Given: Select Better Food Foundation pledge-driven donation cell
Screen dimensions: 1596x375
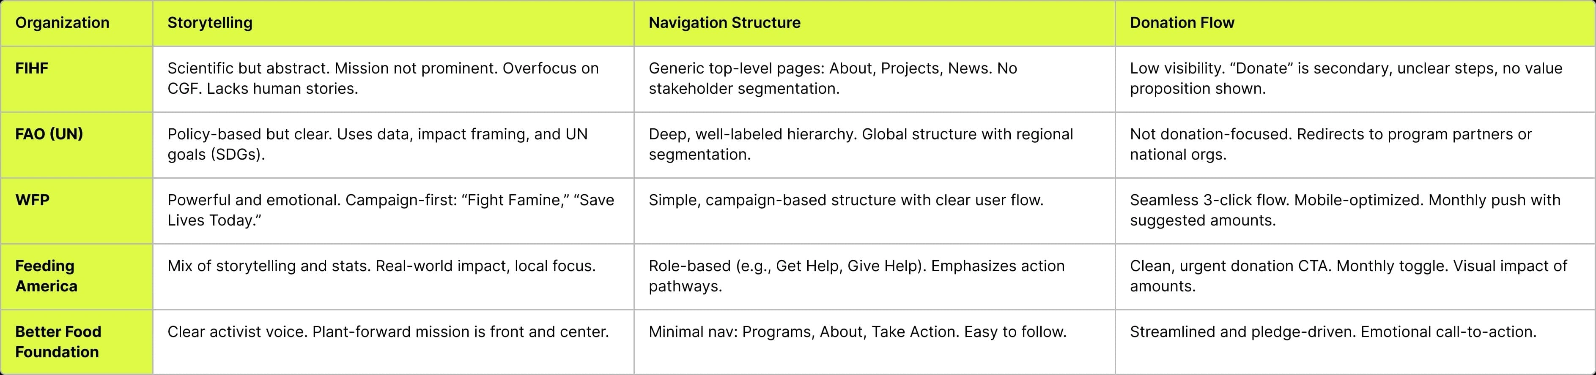Looking at the screenshot, I should (1333, 332).
